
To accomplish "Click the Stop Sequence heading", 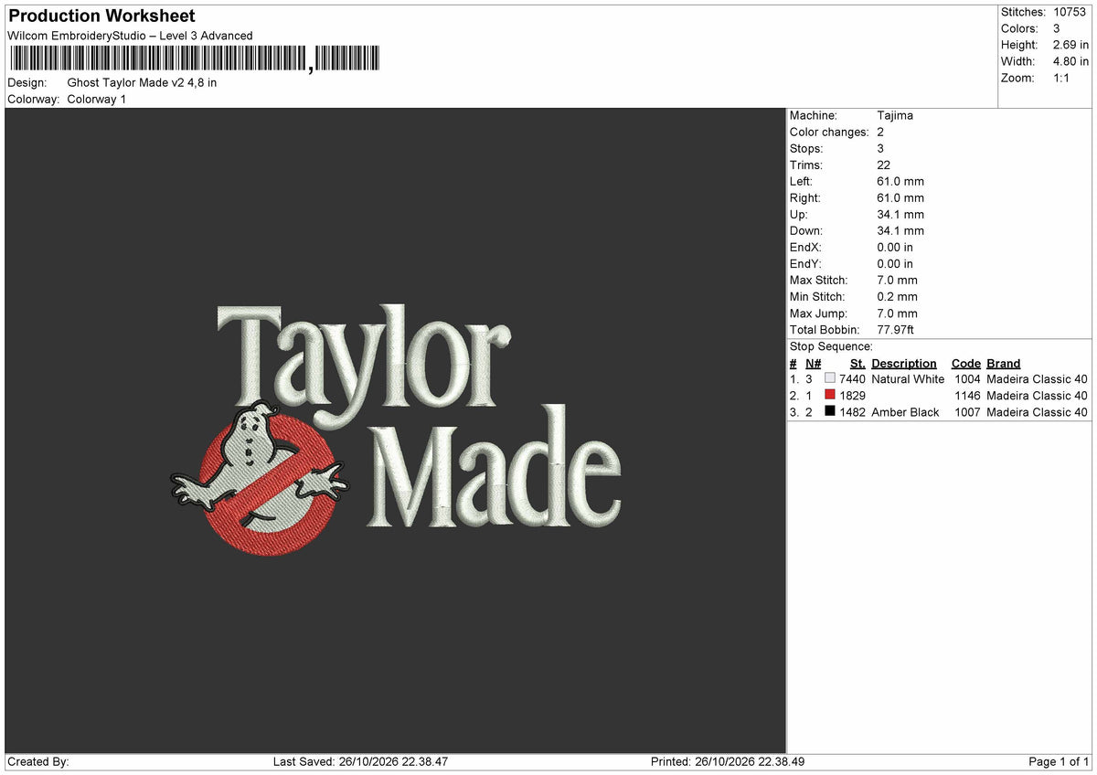I will (x=831, y=347).
